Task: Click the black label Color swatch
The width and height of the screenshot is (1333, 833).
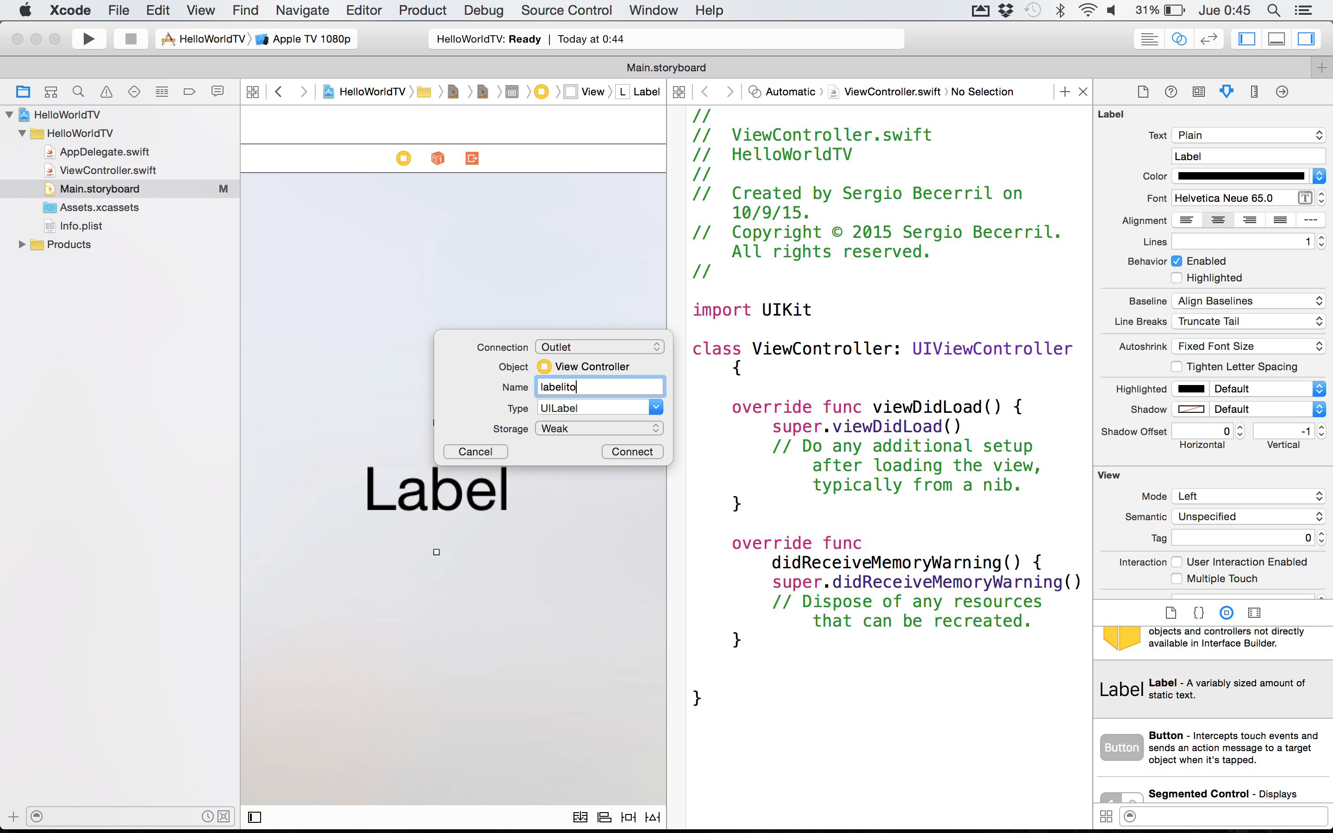Action: (1240, 176)
